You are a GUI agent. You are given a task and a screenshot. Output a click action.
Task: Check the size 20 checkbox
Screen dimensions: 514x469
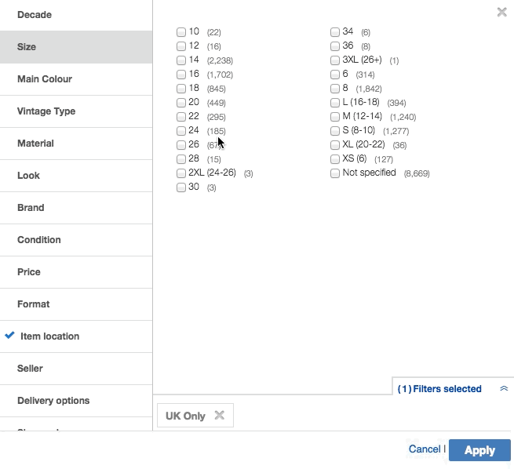181,102
